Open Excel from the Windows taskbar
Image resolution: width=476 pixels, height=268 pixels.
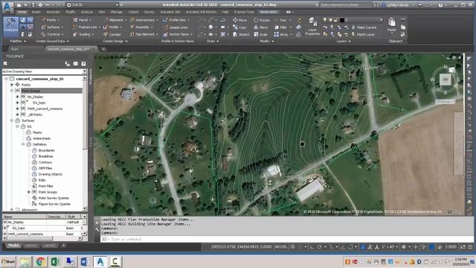click(x=55, y=261)
